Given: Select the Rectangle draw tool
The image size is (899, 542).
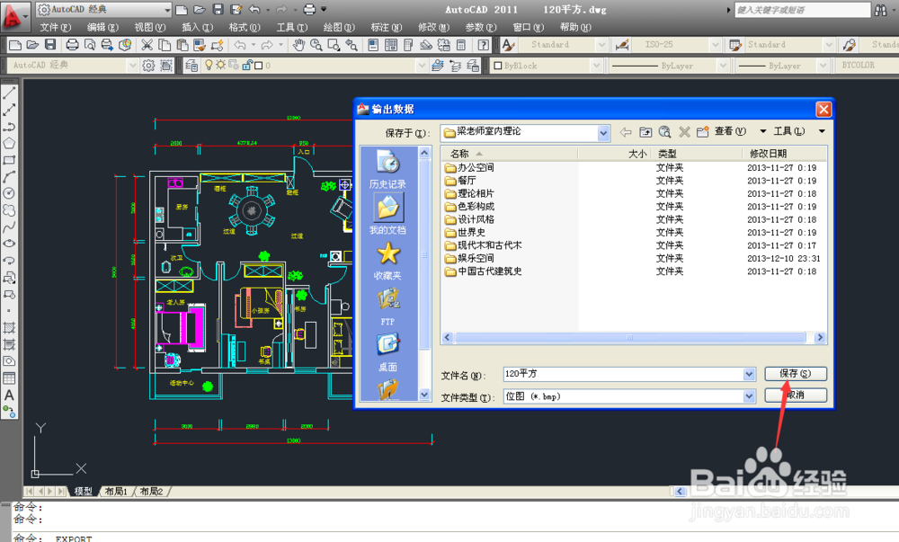Looking at the screenshot, I should coord(9,160).
